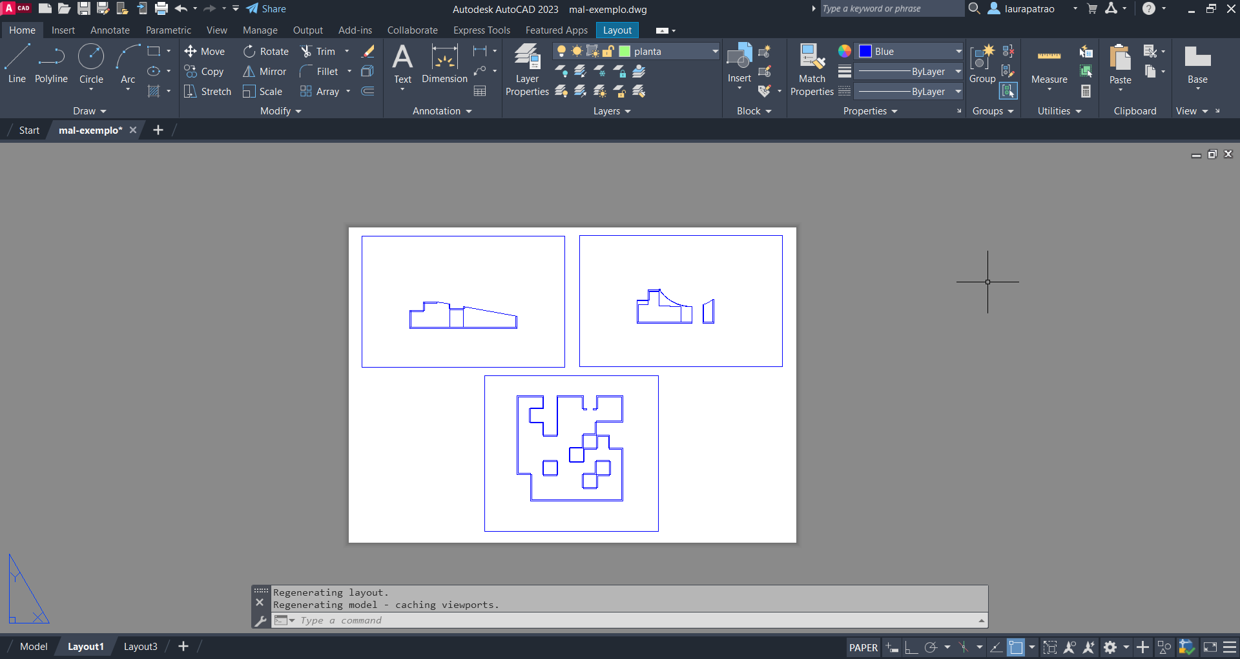Click the Group tool

click(982, 64)
